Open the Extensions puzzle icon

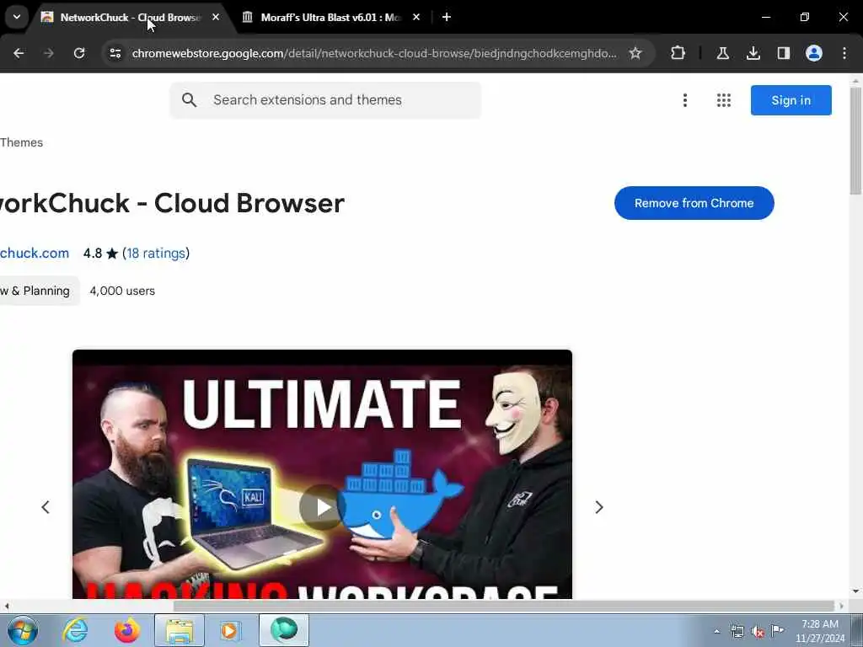pos(678,53)
